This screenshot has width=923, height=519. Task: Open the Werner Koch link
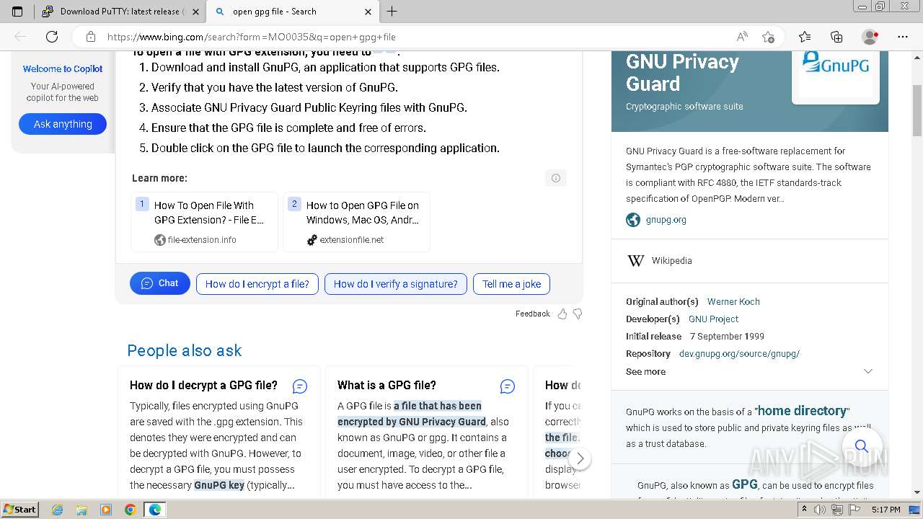733,302
